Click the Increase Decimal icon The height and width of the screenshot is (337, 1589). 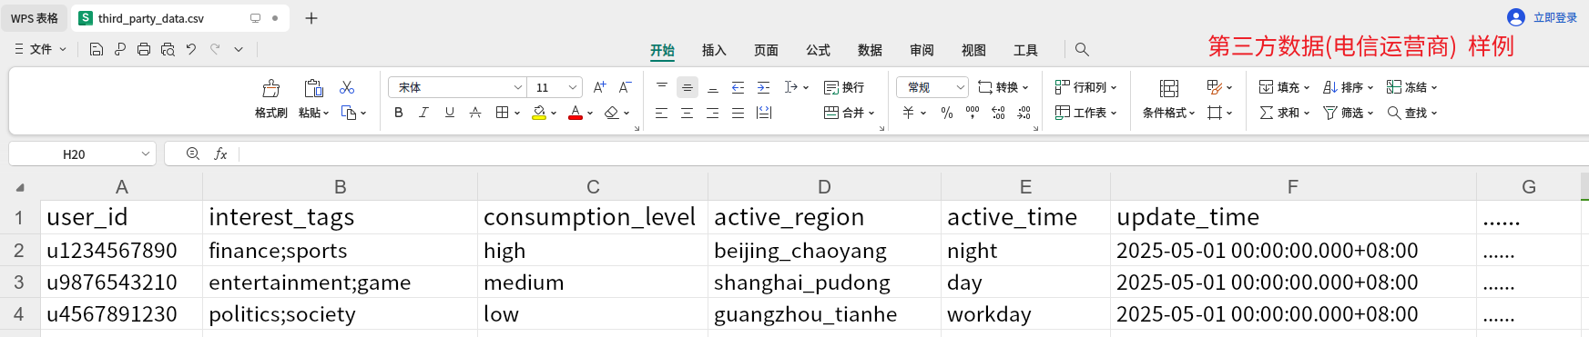coord(998,113)
